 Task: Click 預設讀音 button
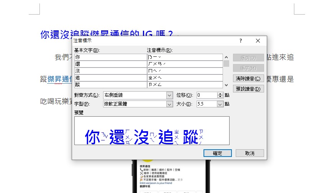pyautogui.click(x=248, y=89)
